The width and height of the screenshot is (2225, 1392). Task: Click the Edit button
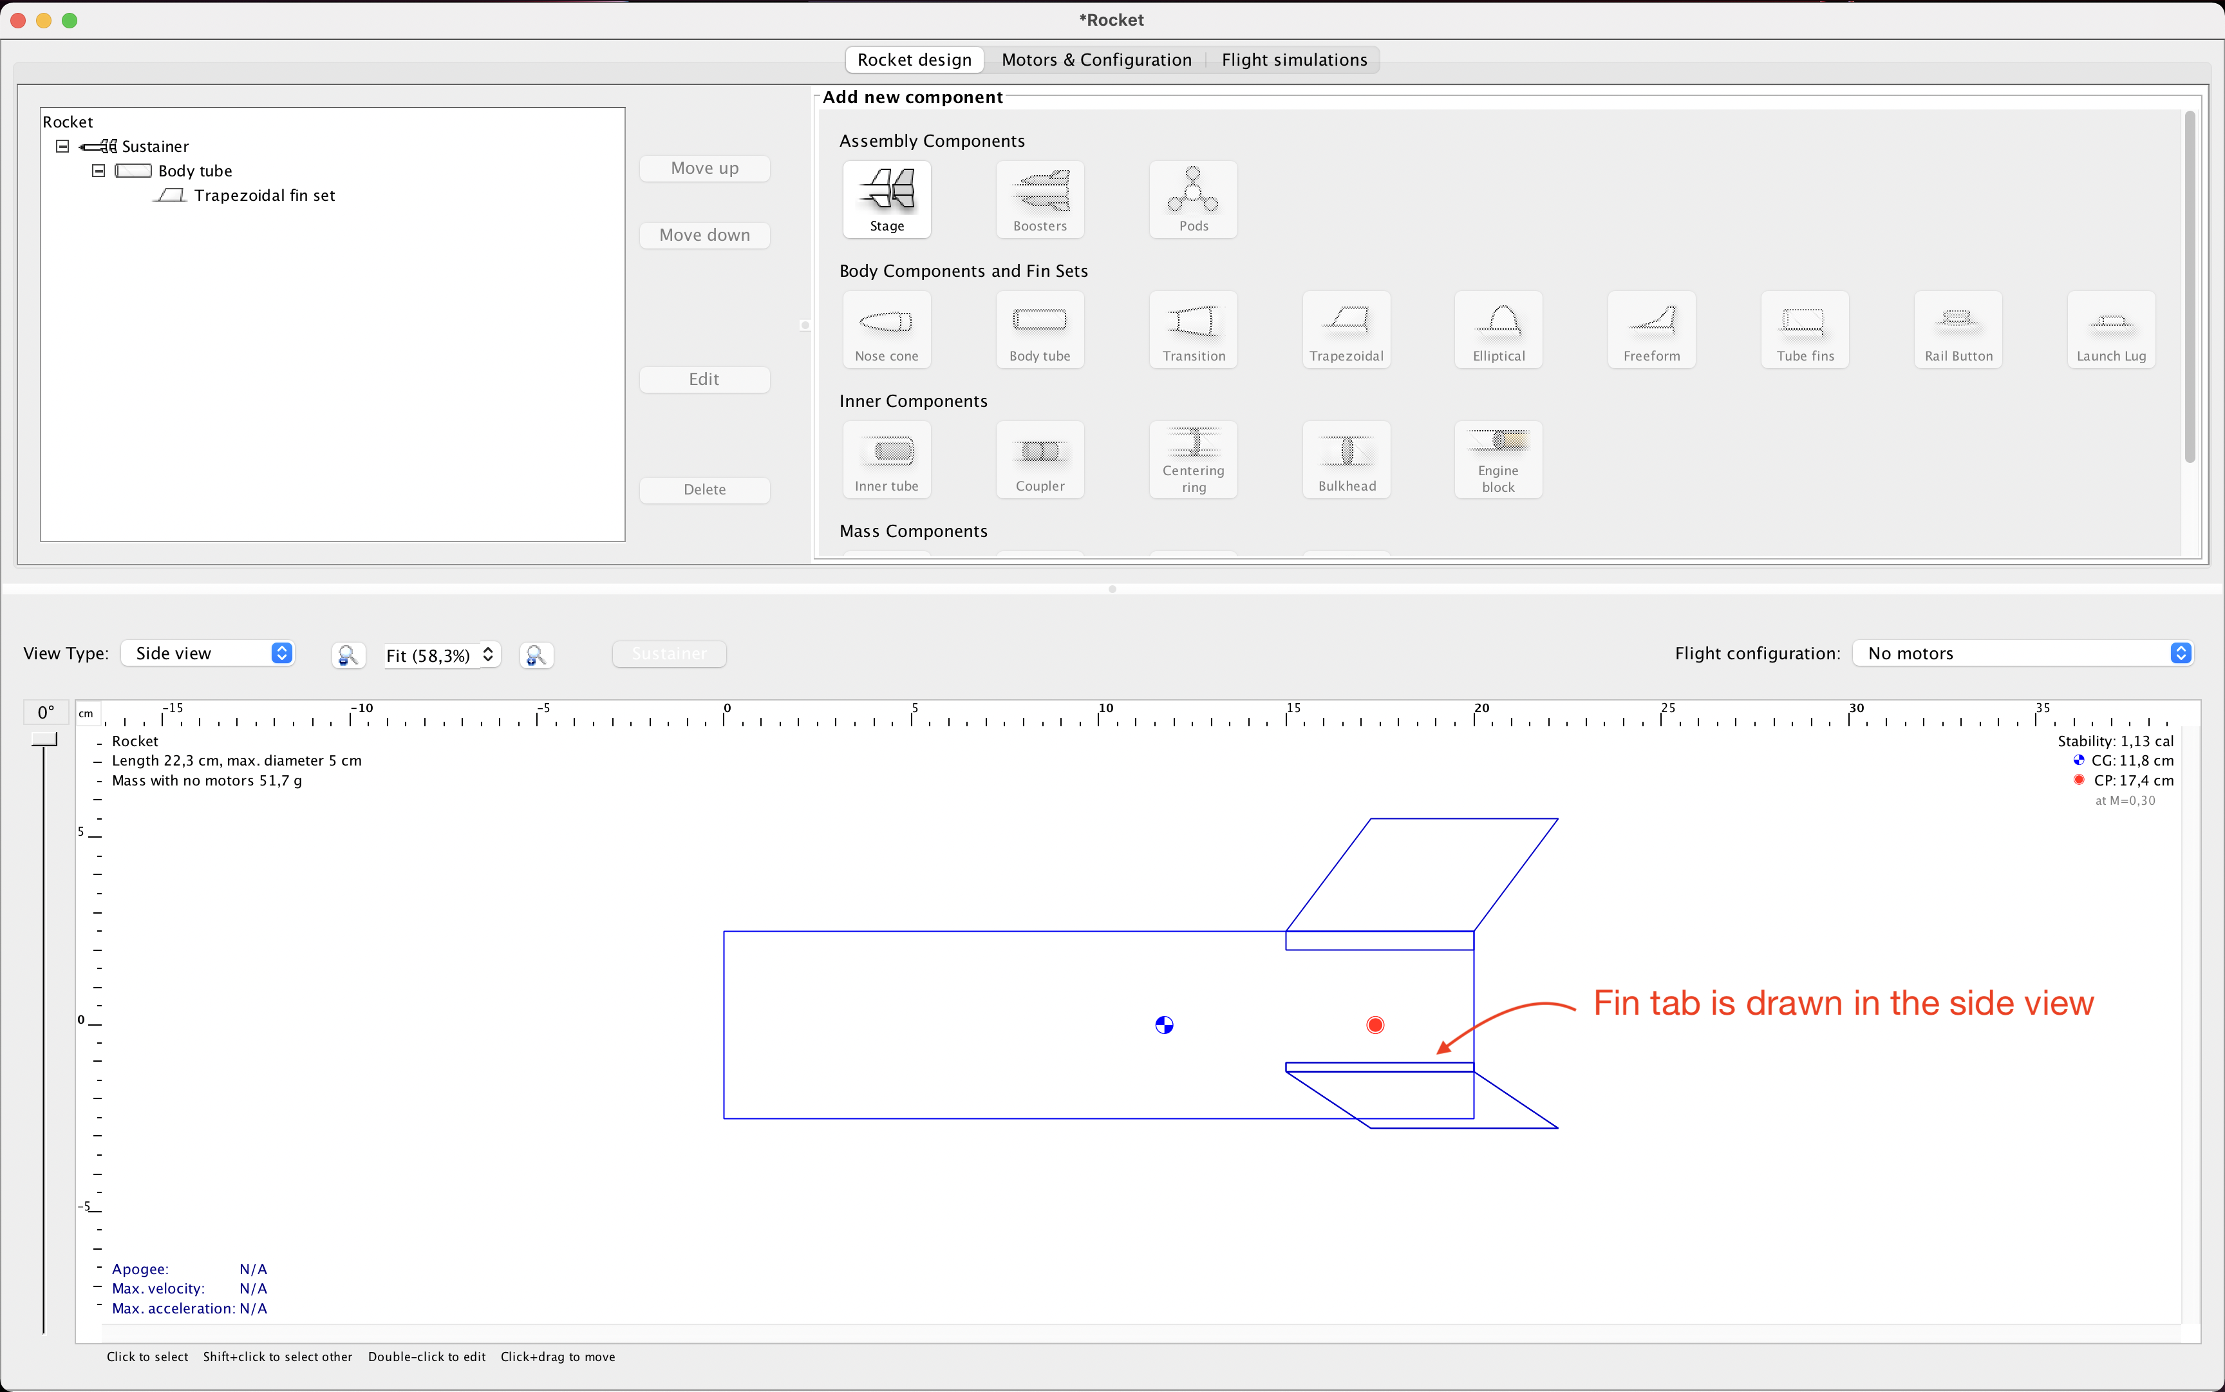tap(704, 379)
